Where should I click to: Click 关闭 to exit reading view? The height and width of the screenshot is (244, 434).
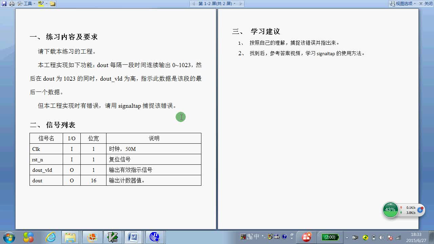426,3
